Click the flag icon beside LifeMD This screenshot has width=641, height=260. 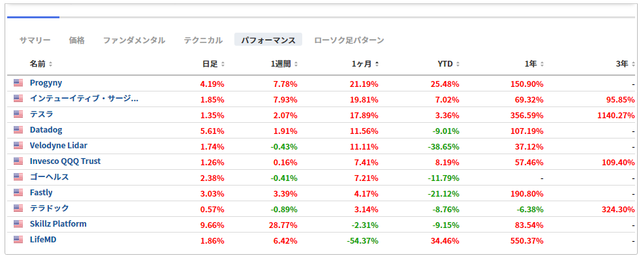(x=18, y=240)
